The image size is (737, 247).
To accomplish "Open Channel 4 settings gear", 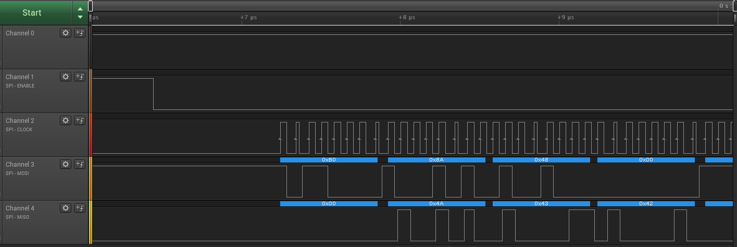I will [x=66, y=208].
